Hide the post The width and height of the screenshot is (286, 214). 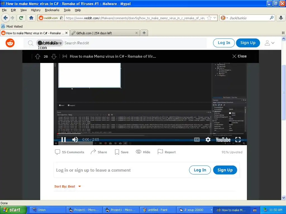point(143,152)
